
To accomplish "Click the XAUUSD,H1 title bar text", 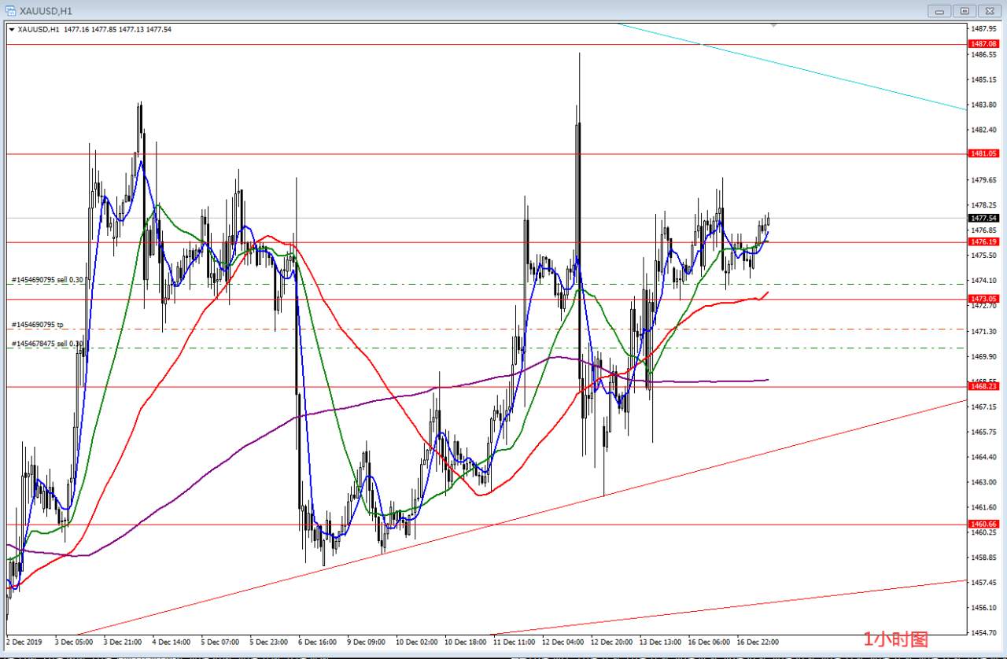I will (x=47, y=11).
